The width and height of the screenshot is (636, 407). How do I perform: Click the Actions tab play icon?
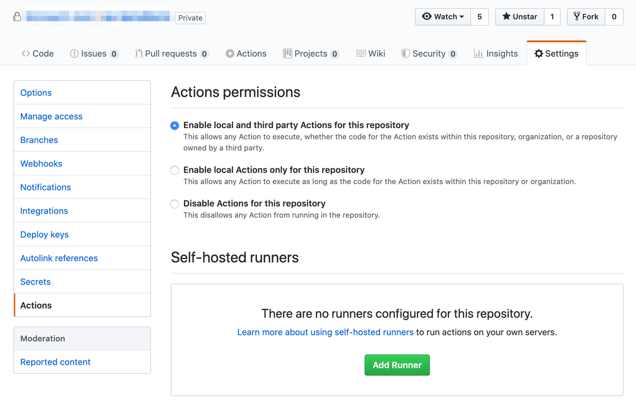pos(230,53)
